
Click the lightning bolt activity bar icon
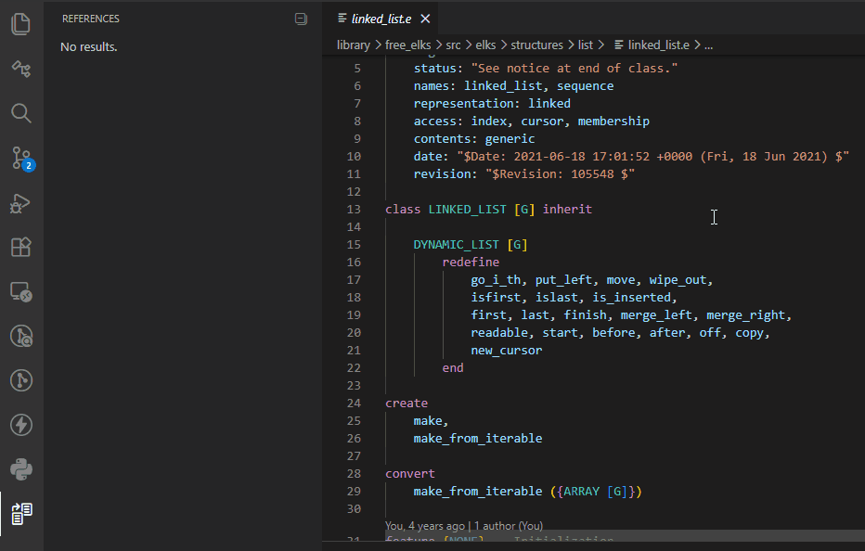pos(21,425)
